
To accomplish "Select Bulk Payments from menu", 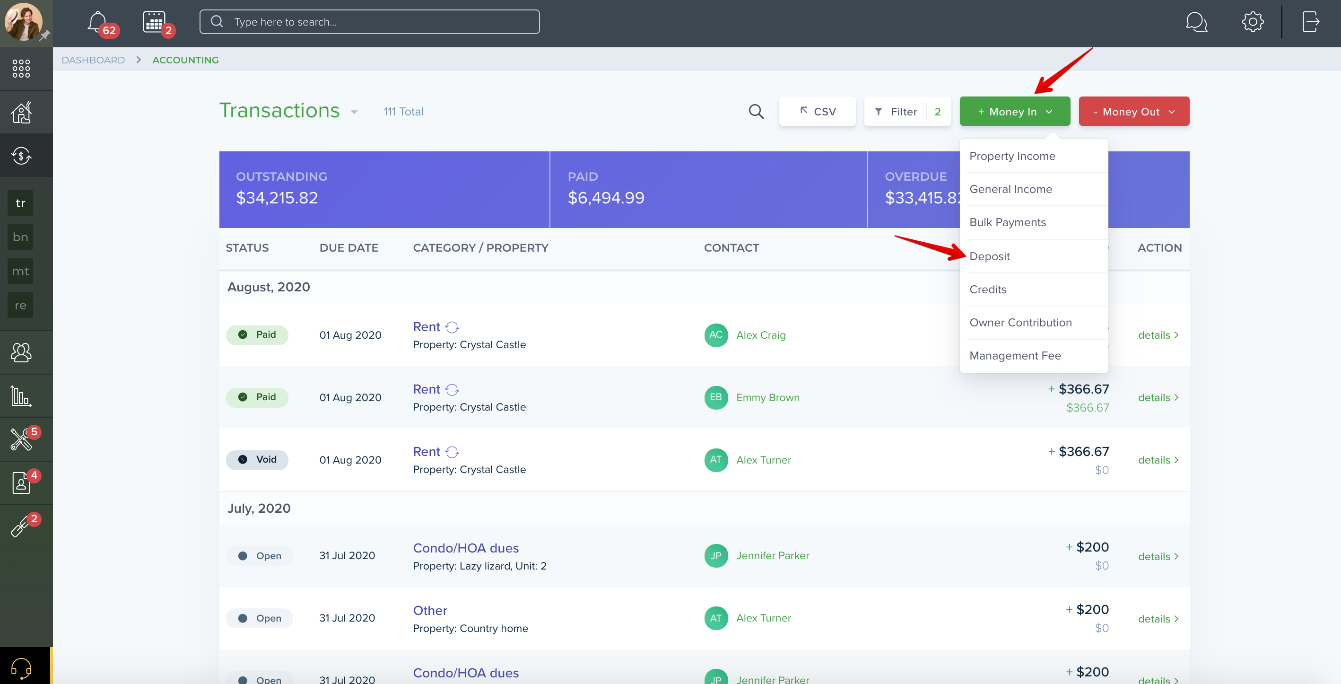I will pyautogui.click(x=1007, y=222).
